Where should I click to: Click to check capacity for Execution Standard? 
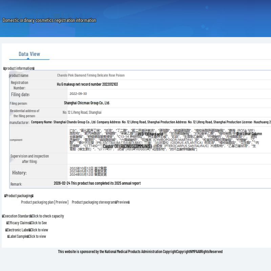48,216
